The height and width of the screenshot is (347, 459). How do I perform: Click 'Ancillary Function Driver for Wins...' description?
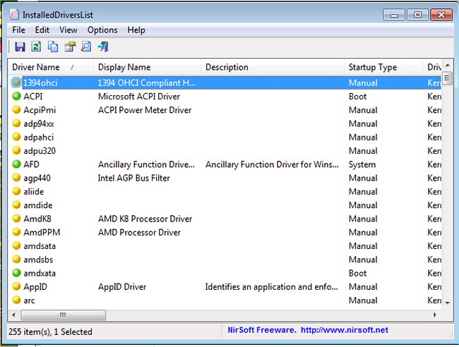[x=272, y=164]
